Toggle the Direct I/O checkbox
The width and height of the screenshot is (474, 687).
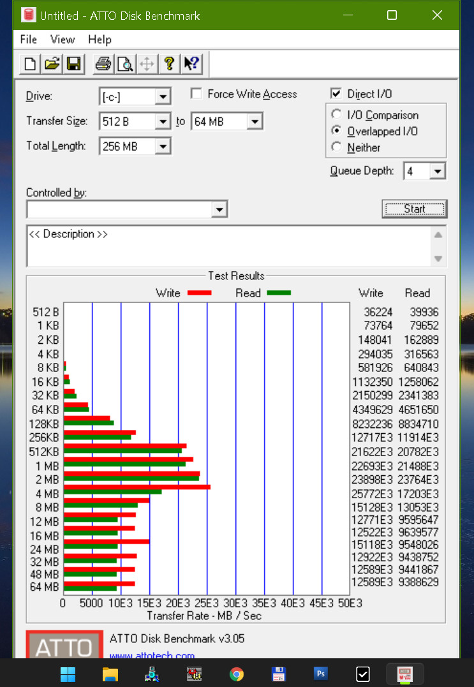point(336,93)
